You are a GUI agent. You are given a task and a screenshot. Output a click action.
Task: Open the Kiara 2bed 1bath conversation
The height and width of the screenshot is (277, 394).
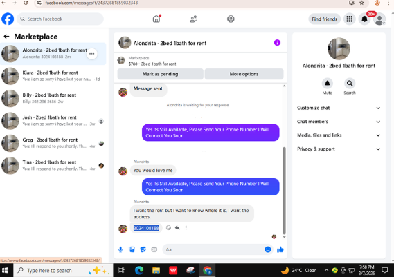53,76
